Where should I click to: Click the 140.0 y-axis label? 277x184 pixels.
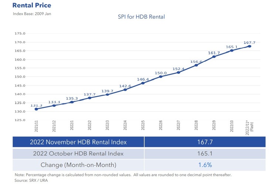click(20, 94)
